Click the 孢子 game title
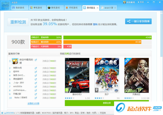Screen dimensions: 163x115 (107, 94)
